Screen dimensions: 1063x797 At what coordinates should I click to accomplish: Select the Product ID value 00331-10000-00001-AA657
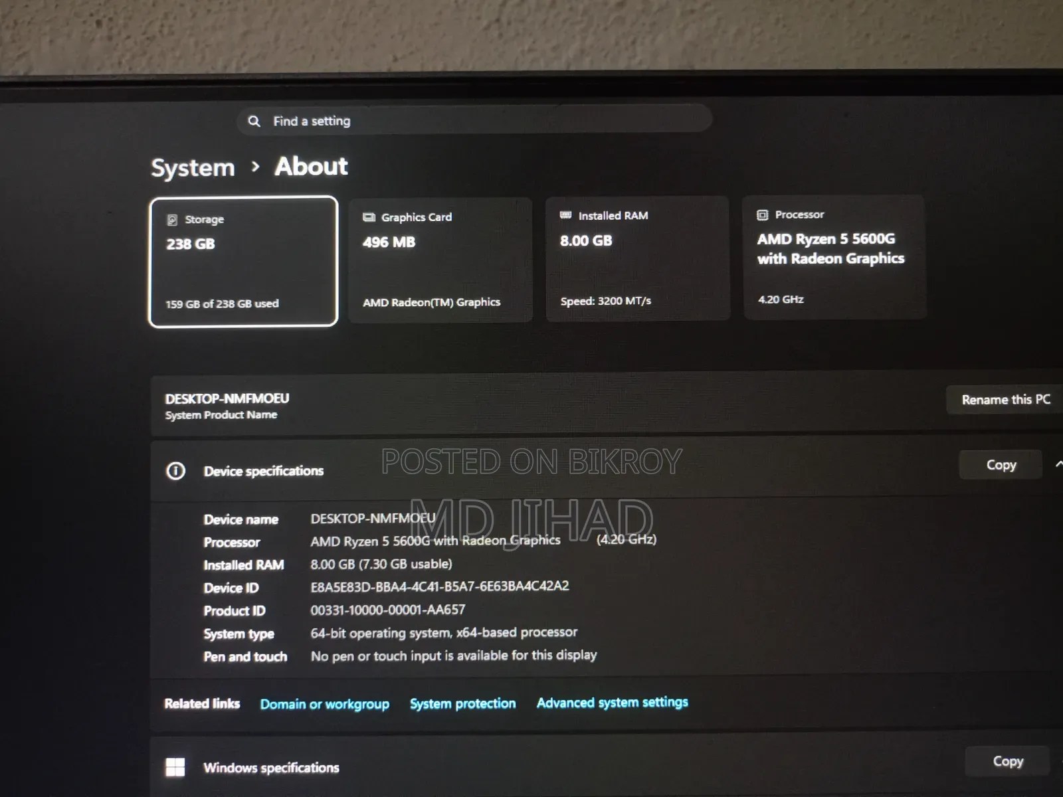[x=388, y=610]
